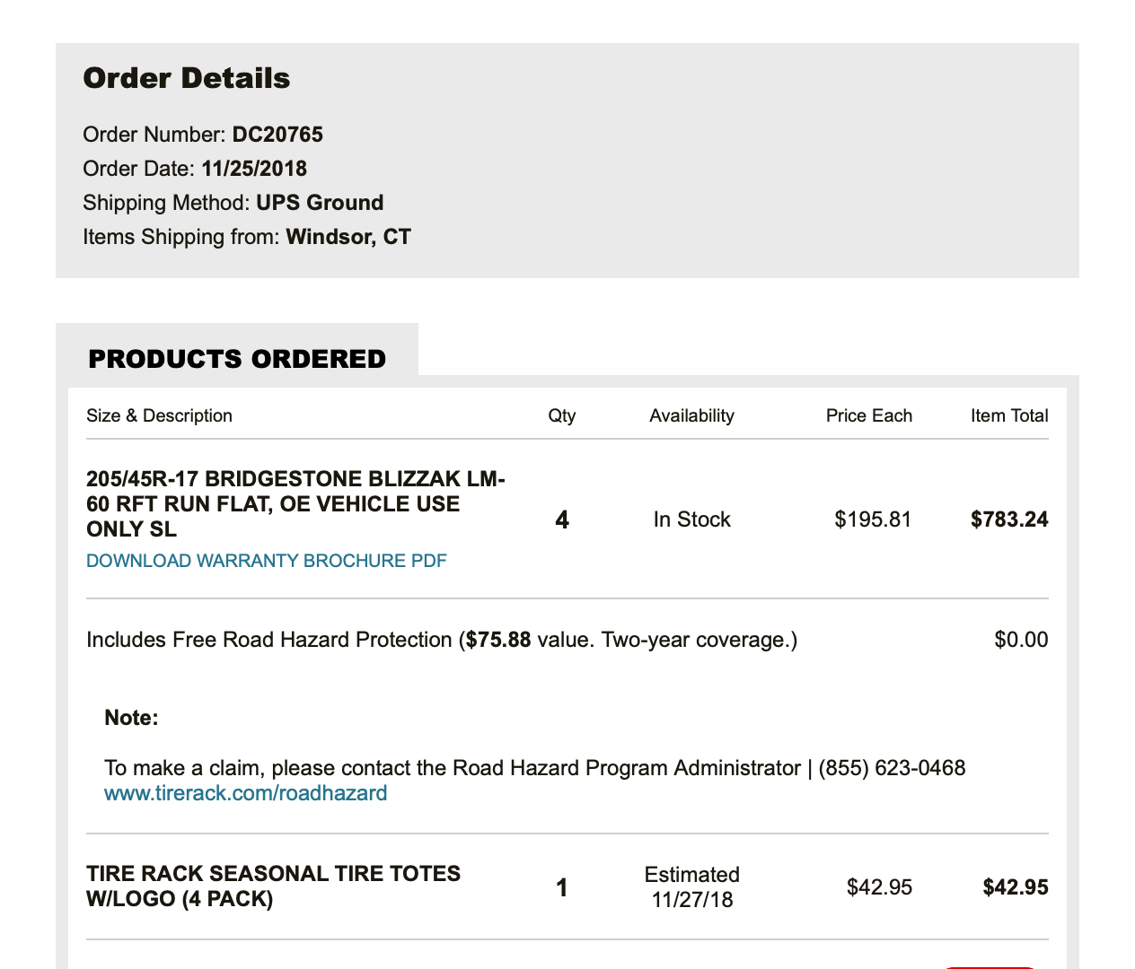Click the Size & Description column header

(x=159, y=415)
